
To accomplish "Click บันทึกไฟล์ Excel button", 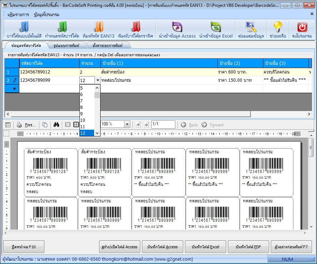I will 205,246.
